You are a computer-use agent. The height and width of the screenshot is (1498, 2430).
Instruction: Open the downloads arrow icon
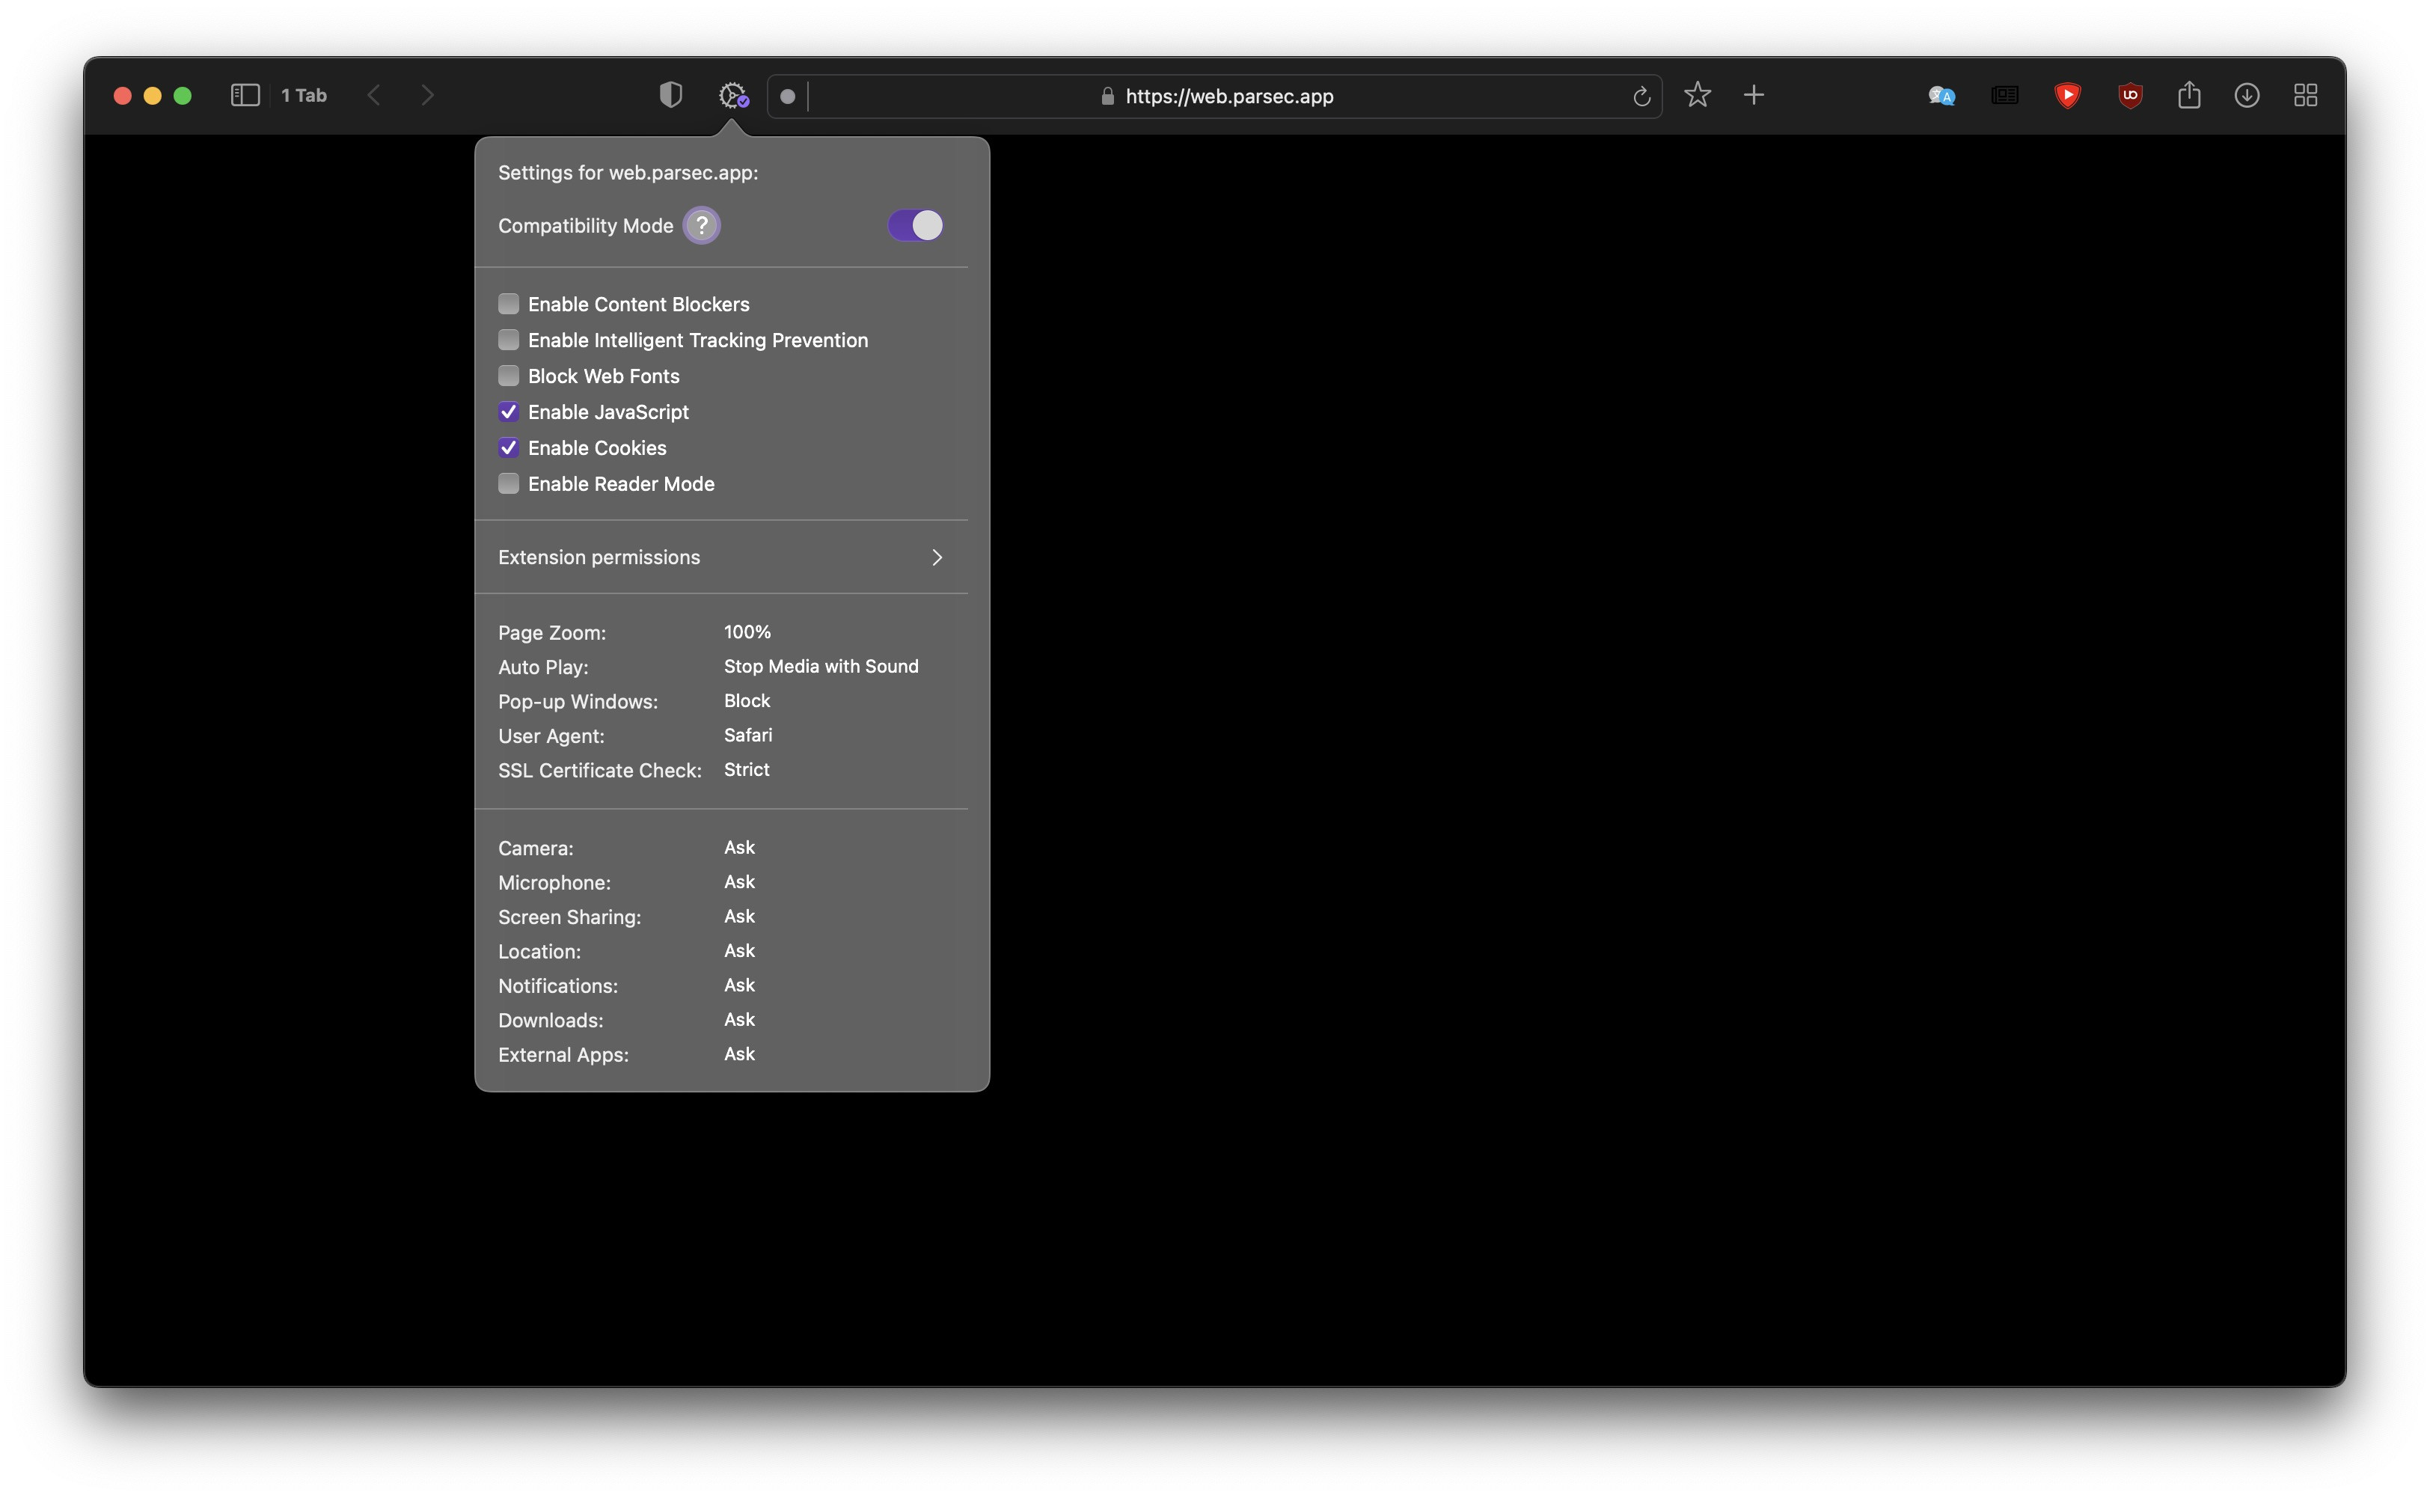pyautogui.click(x=2246, y=95)
